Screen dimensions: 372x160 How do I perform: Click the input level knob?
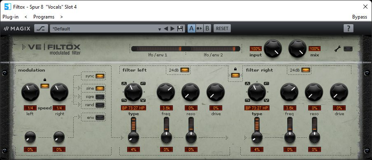[273, 49]
